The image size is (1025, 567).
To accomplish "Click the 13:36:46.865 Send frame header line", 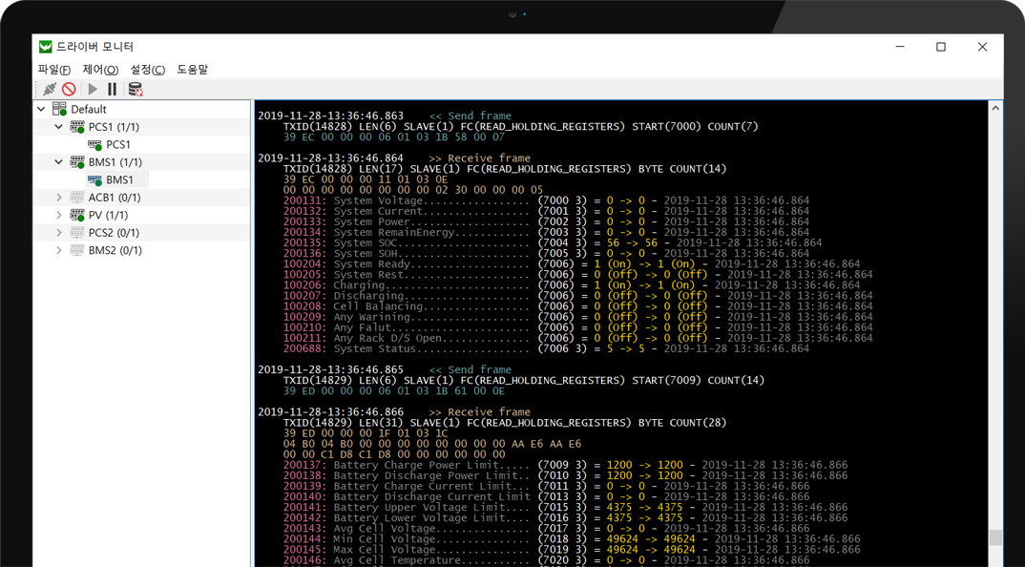I will click(385, 369).
